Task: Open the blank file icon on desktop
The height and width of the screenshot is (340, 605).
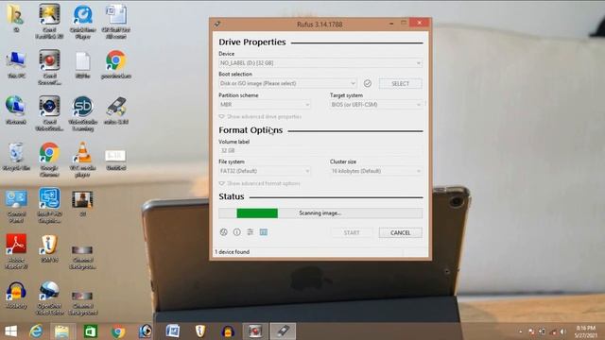Action: [x=82, y=65]
